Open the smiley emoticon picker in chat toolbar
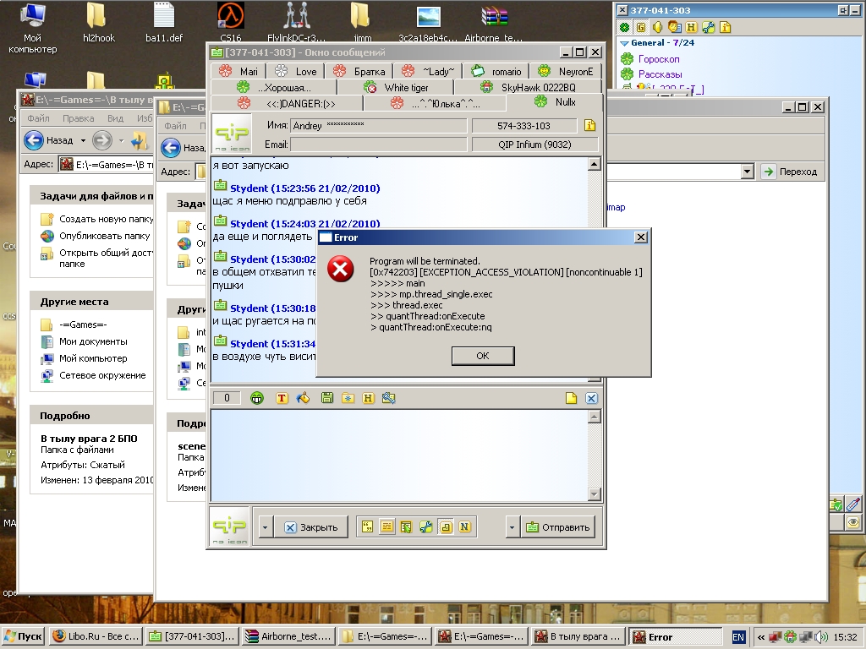Image resolution: width=866 pixels, height=649 pixels. 257,398
